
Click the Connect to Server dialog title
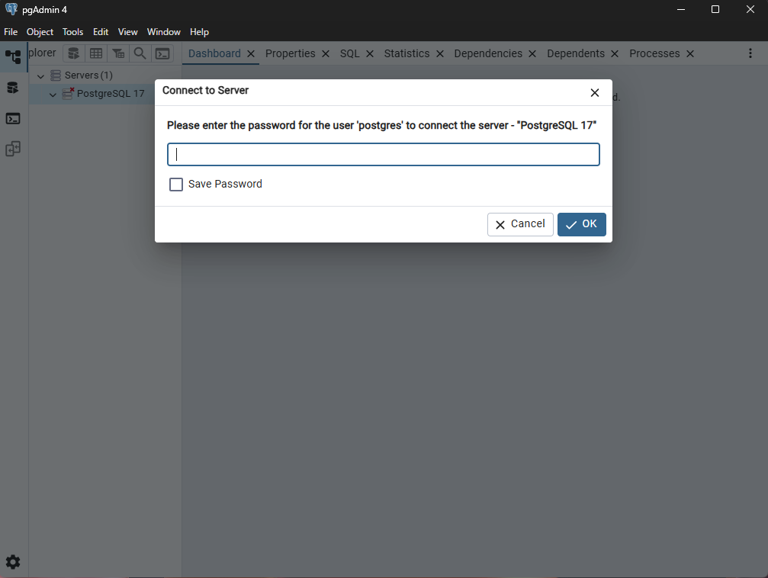pyautogui.click(x=206, y=91)
